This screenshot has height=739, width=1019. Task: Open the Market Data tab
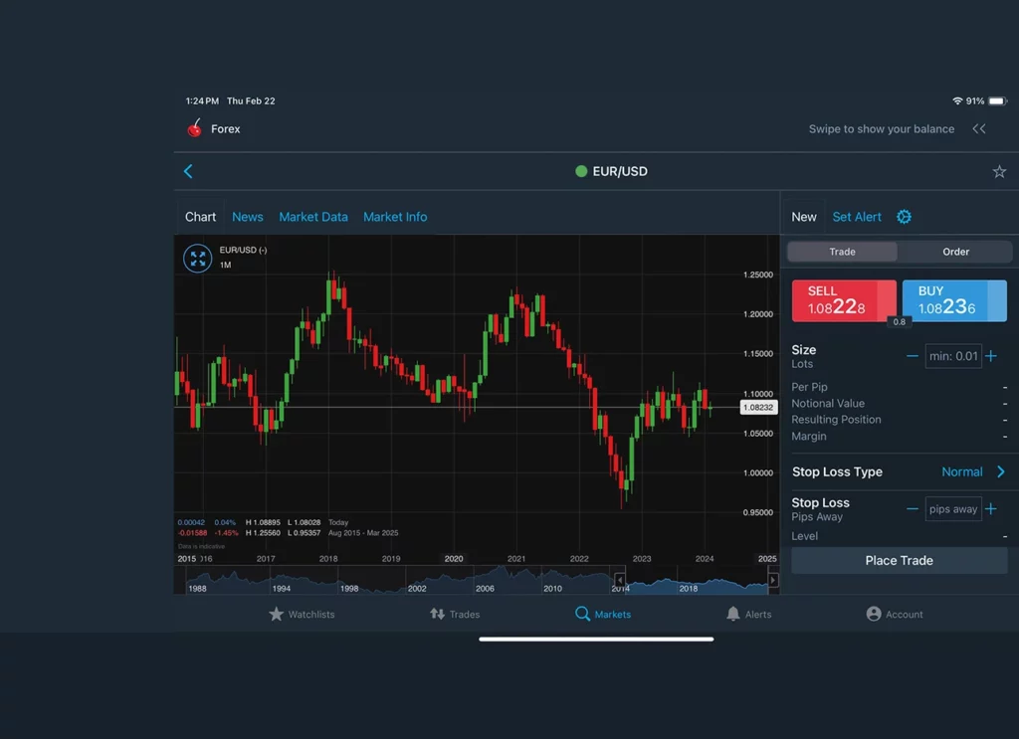(x=313, y=217)
